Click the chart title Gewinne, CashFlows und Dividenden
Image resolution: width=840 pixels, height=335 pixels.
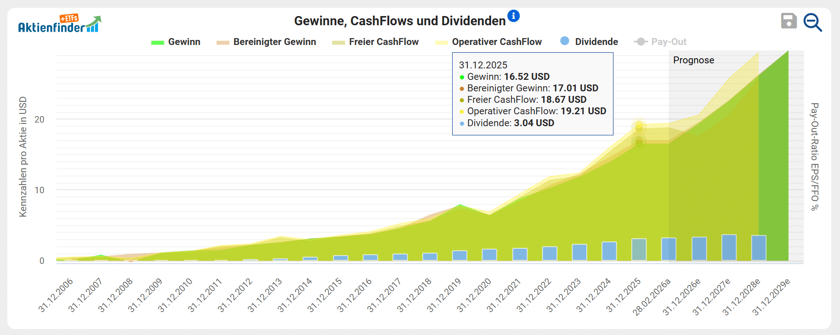[400, 21]
